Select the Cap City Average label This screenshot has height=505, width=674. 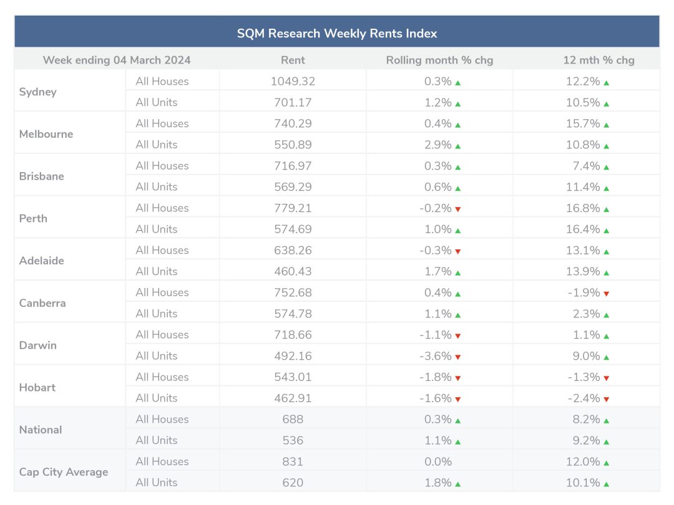64,472
